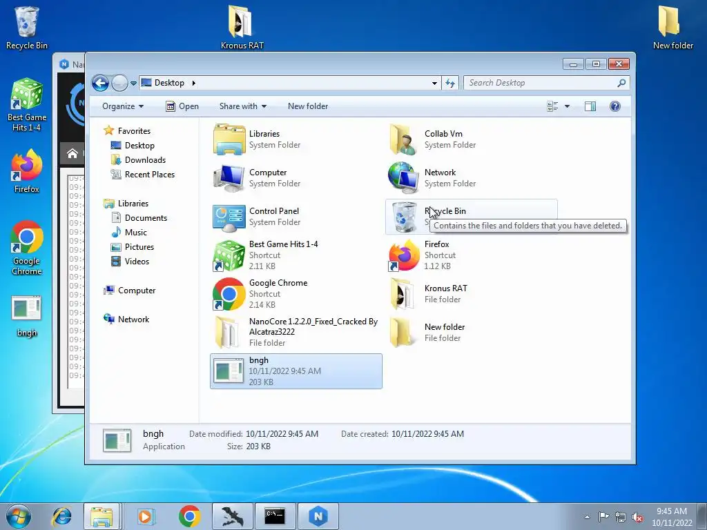Select the Google Chrome shortcut icon in the file list
This screenshot has height=530, width=707.
point(229,294)
